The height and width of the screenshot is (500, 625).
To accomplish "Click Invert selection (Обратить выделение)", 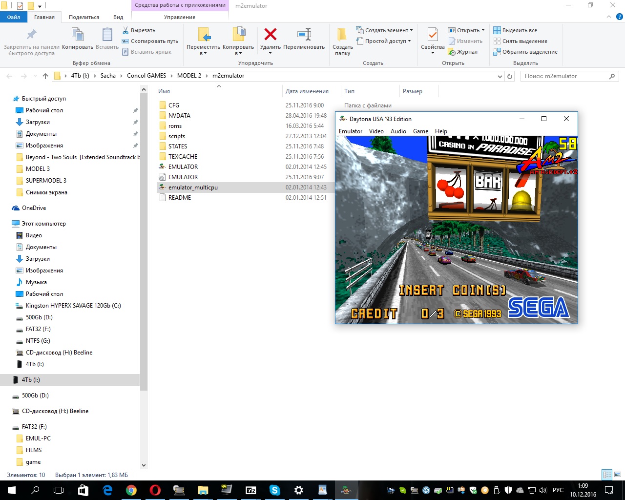I will pos(525,52).
